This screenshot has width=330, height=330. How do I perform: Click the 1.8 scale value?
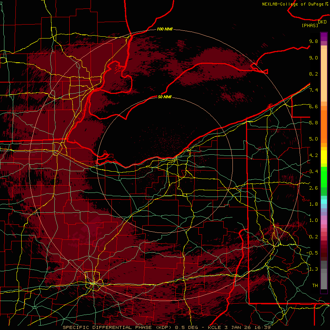point(313,204)
